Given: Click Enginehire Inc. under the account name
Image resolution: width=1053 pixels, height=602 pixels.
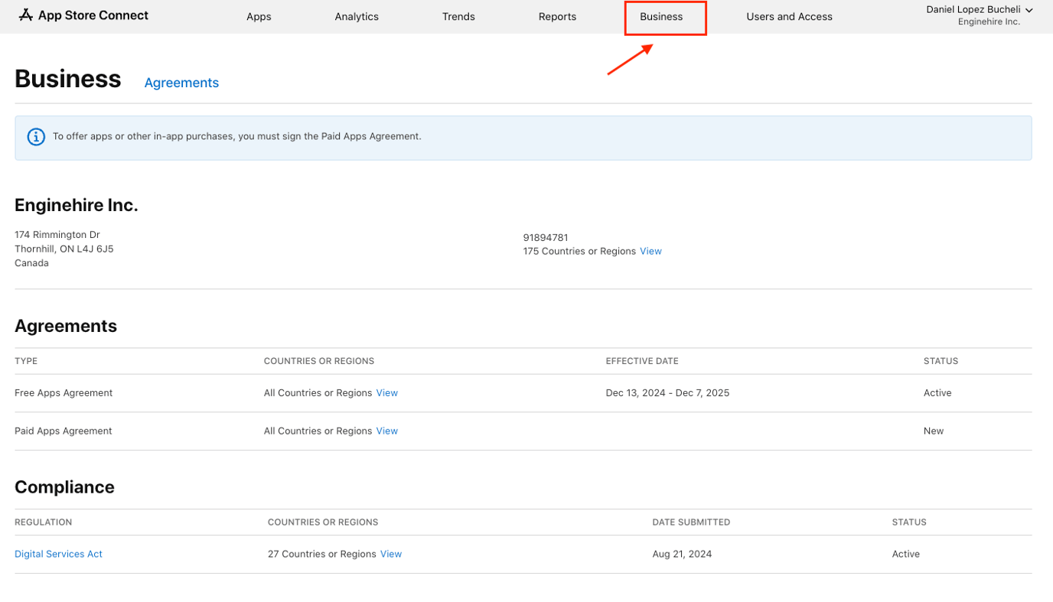Looking at the screenshot, I should tap(989, 22).
